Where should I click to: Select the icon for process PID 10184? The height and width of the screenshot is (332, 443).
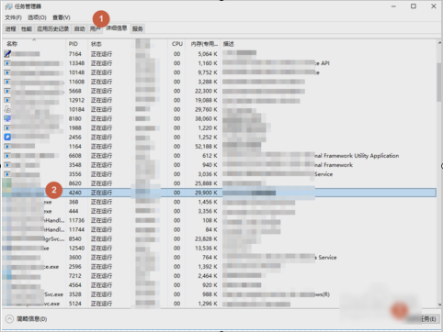[7, 109]
